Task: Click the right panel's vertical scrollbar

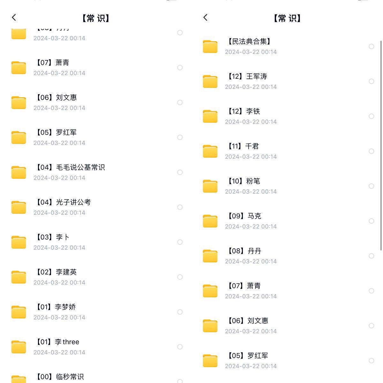Action: click(381, 145)
